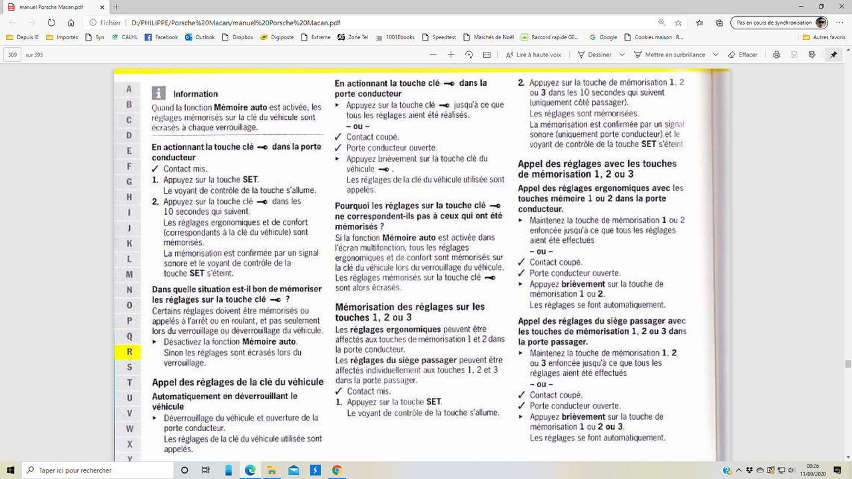Open the Windows Start menu
This screenshot has height=479, width=852.
[11, 470]
